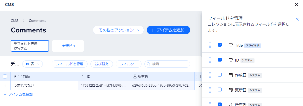Click the calendar refresh icon beside 更新日
303x106 pixels.
tap(231, 90)
